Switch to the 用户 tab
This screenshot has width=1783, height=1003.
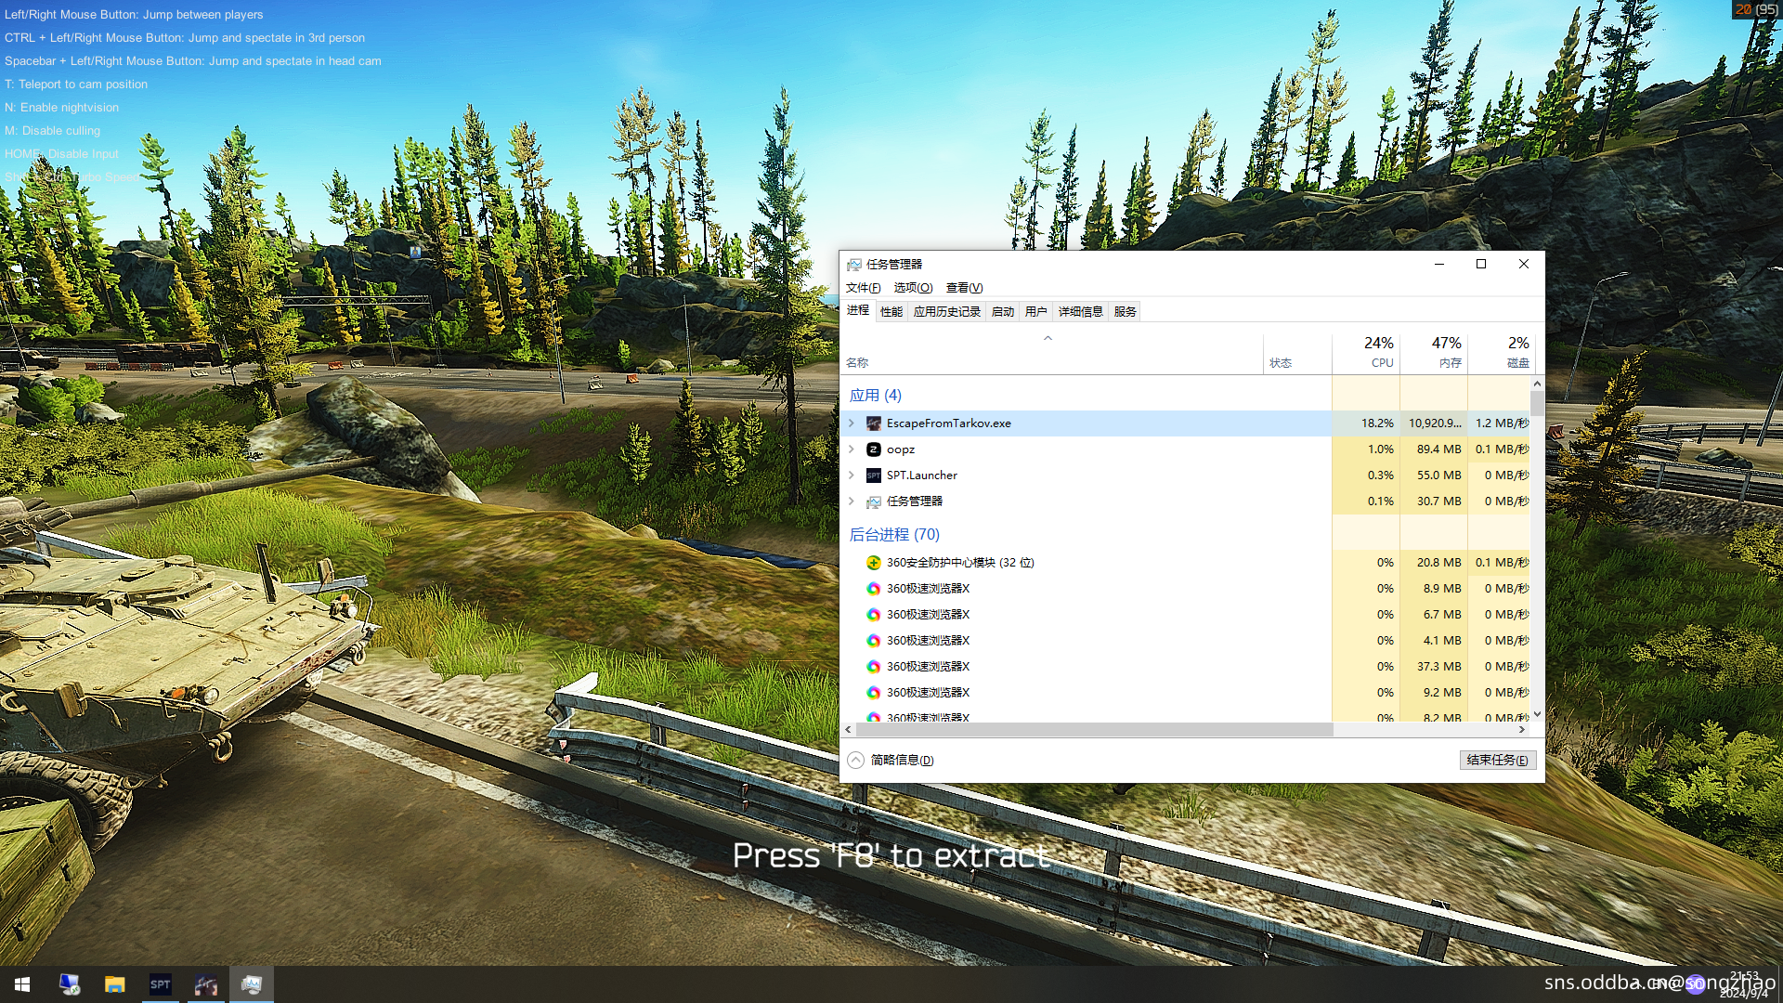pyautogui.click(x=1036, y=312)
